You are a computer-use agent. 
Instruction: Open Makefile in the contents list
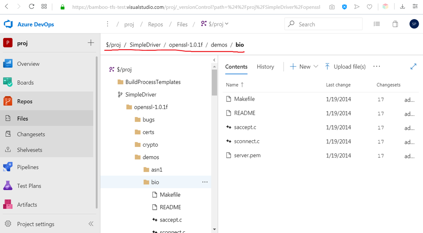pyautogui.click(x=244, y=99)
